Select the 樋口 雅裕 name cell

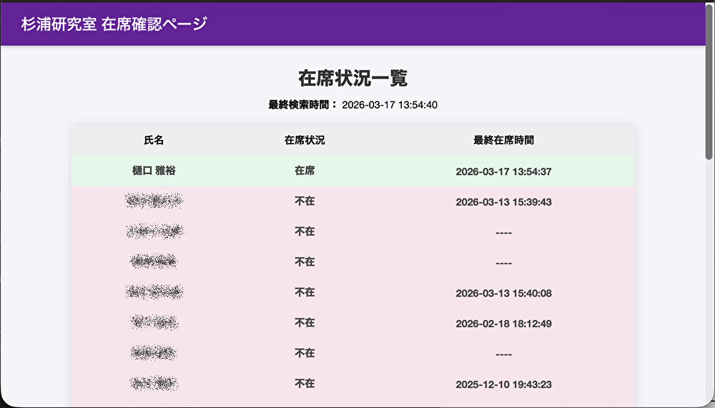pos(154,171)
